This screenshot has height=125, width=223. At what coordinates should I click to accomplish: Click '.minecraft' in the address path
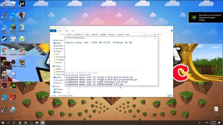pyautogui.click(x=120, y=34)
